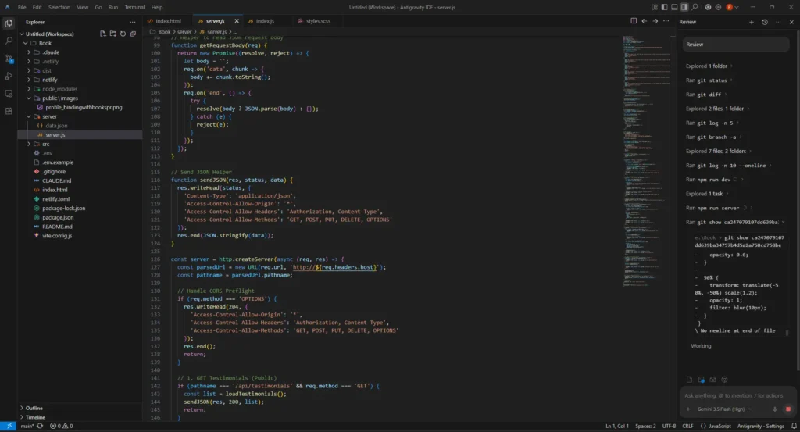Create a new folder in Explorer

[113, 34]
